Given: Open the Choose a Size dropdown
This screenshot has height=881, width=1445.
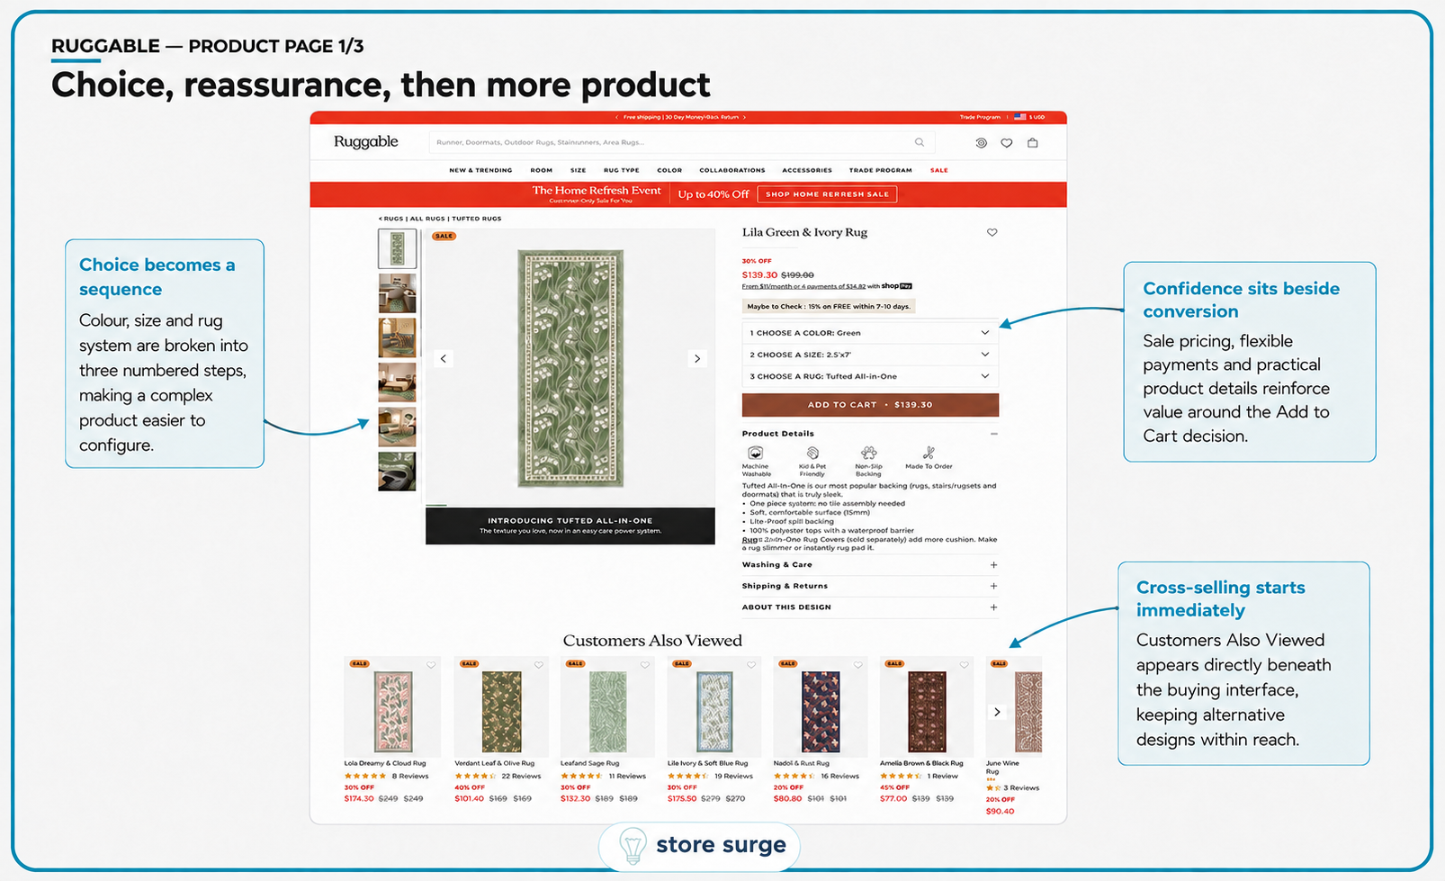Looking at the screenshot, I should 870,355.
